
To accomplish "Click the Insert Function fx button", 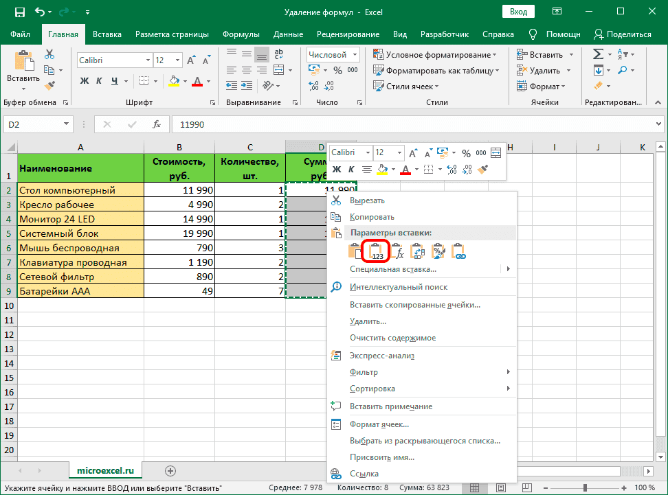I will (x=157, y=124).
